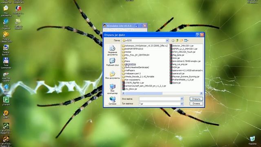
Task: Create a new folder in dialog
Action: [181, 40]
